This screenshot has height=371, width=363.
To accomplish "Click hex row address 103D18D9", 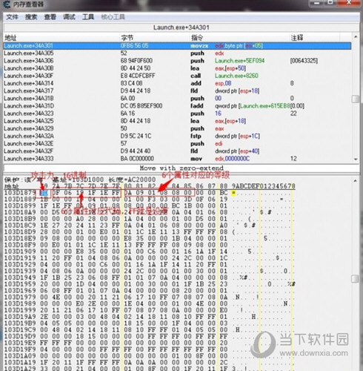I will click(20, 232).
